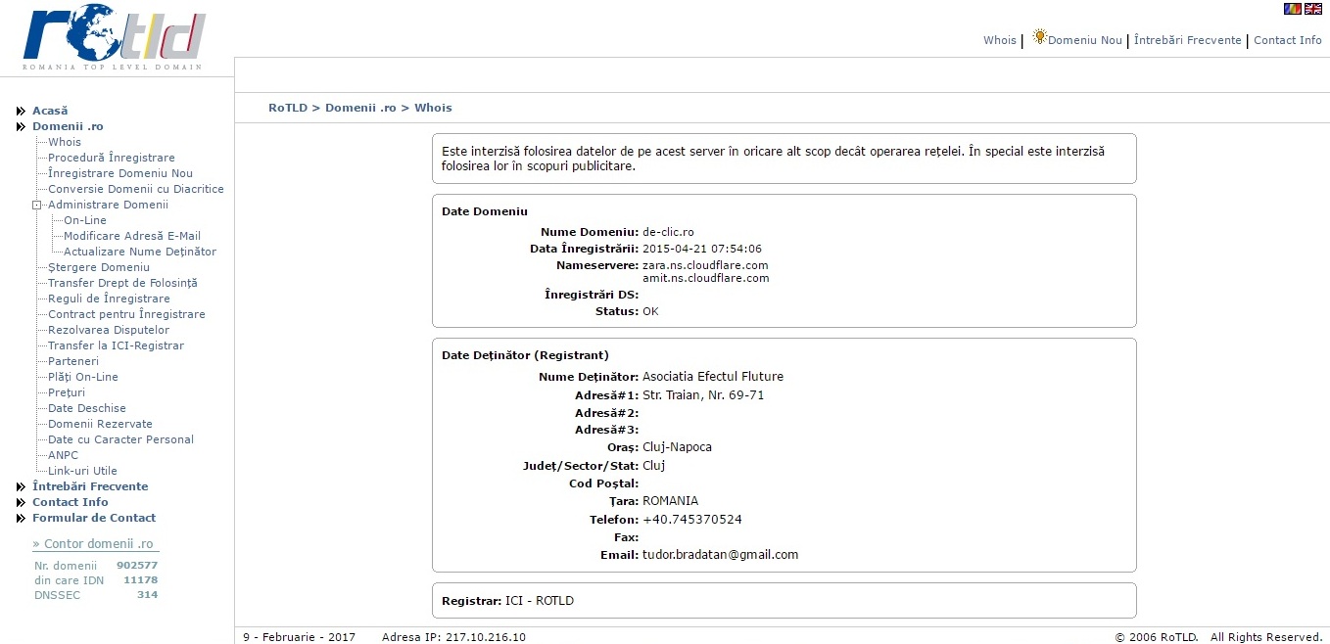Viewport: 1330px width, 644px height.
Task: Open Modificare Adresă E-Mail
Action: tap(132, 237)
